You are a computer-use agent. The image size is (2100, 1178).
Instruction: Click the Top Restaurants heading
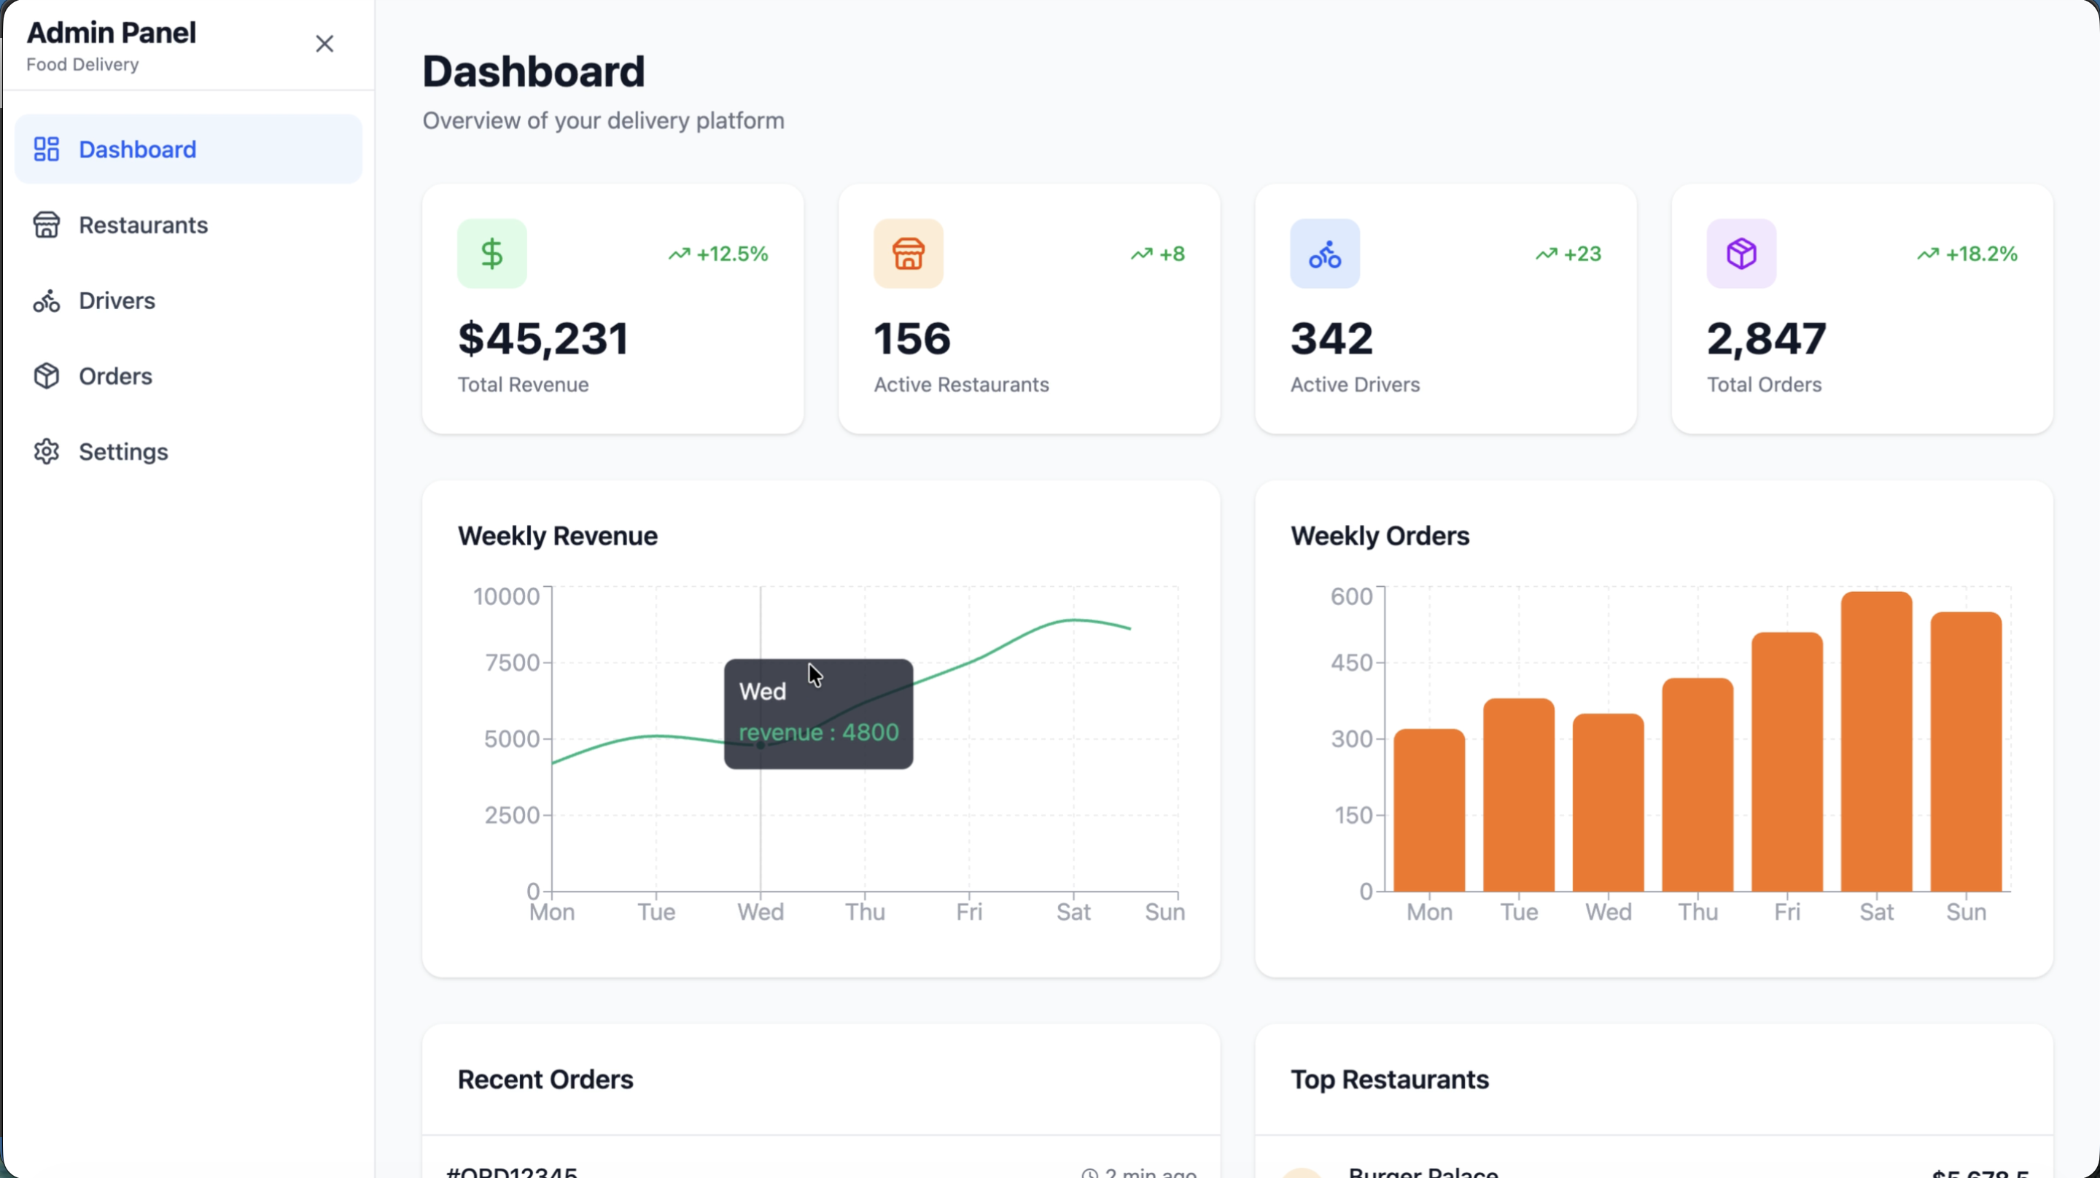pos(1390,1080)
